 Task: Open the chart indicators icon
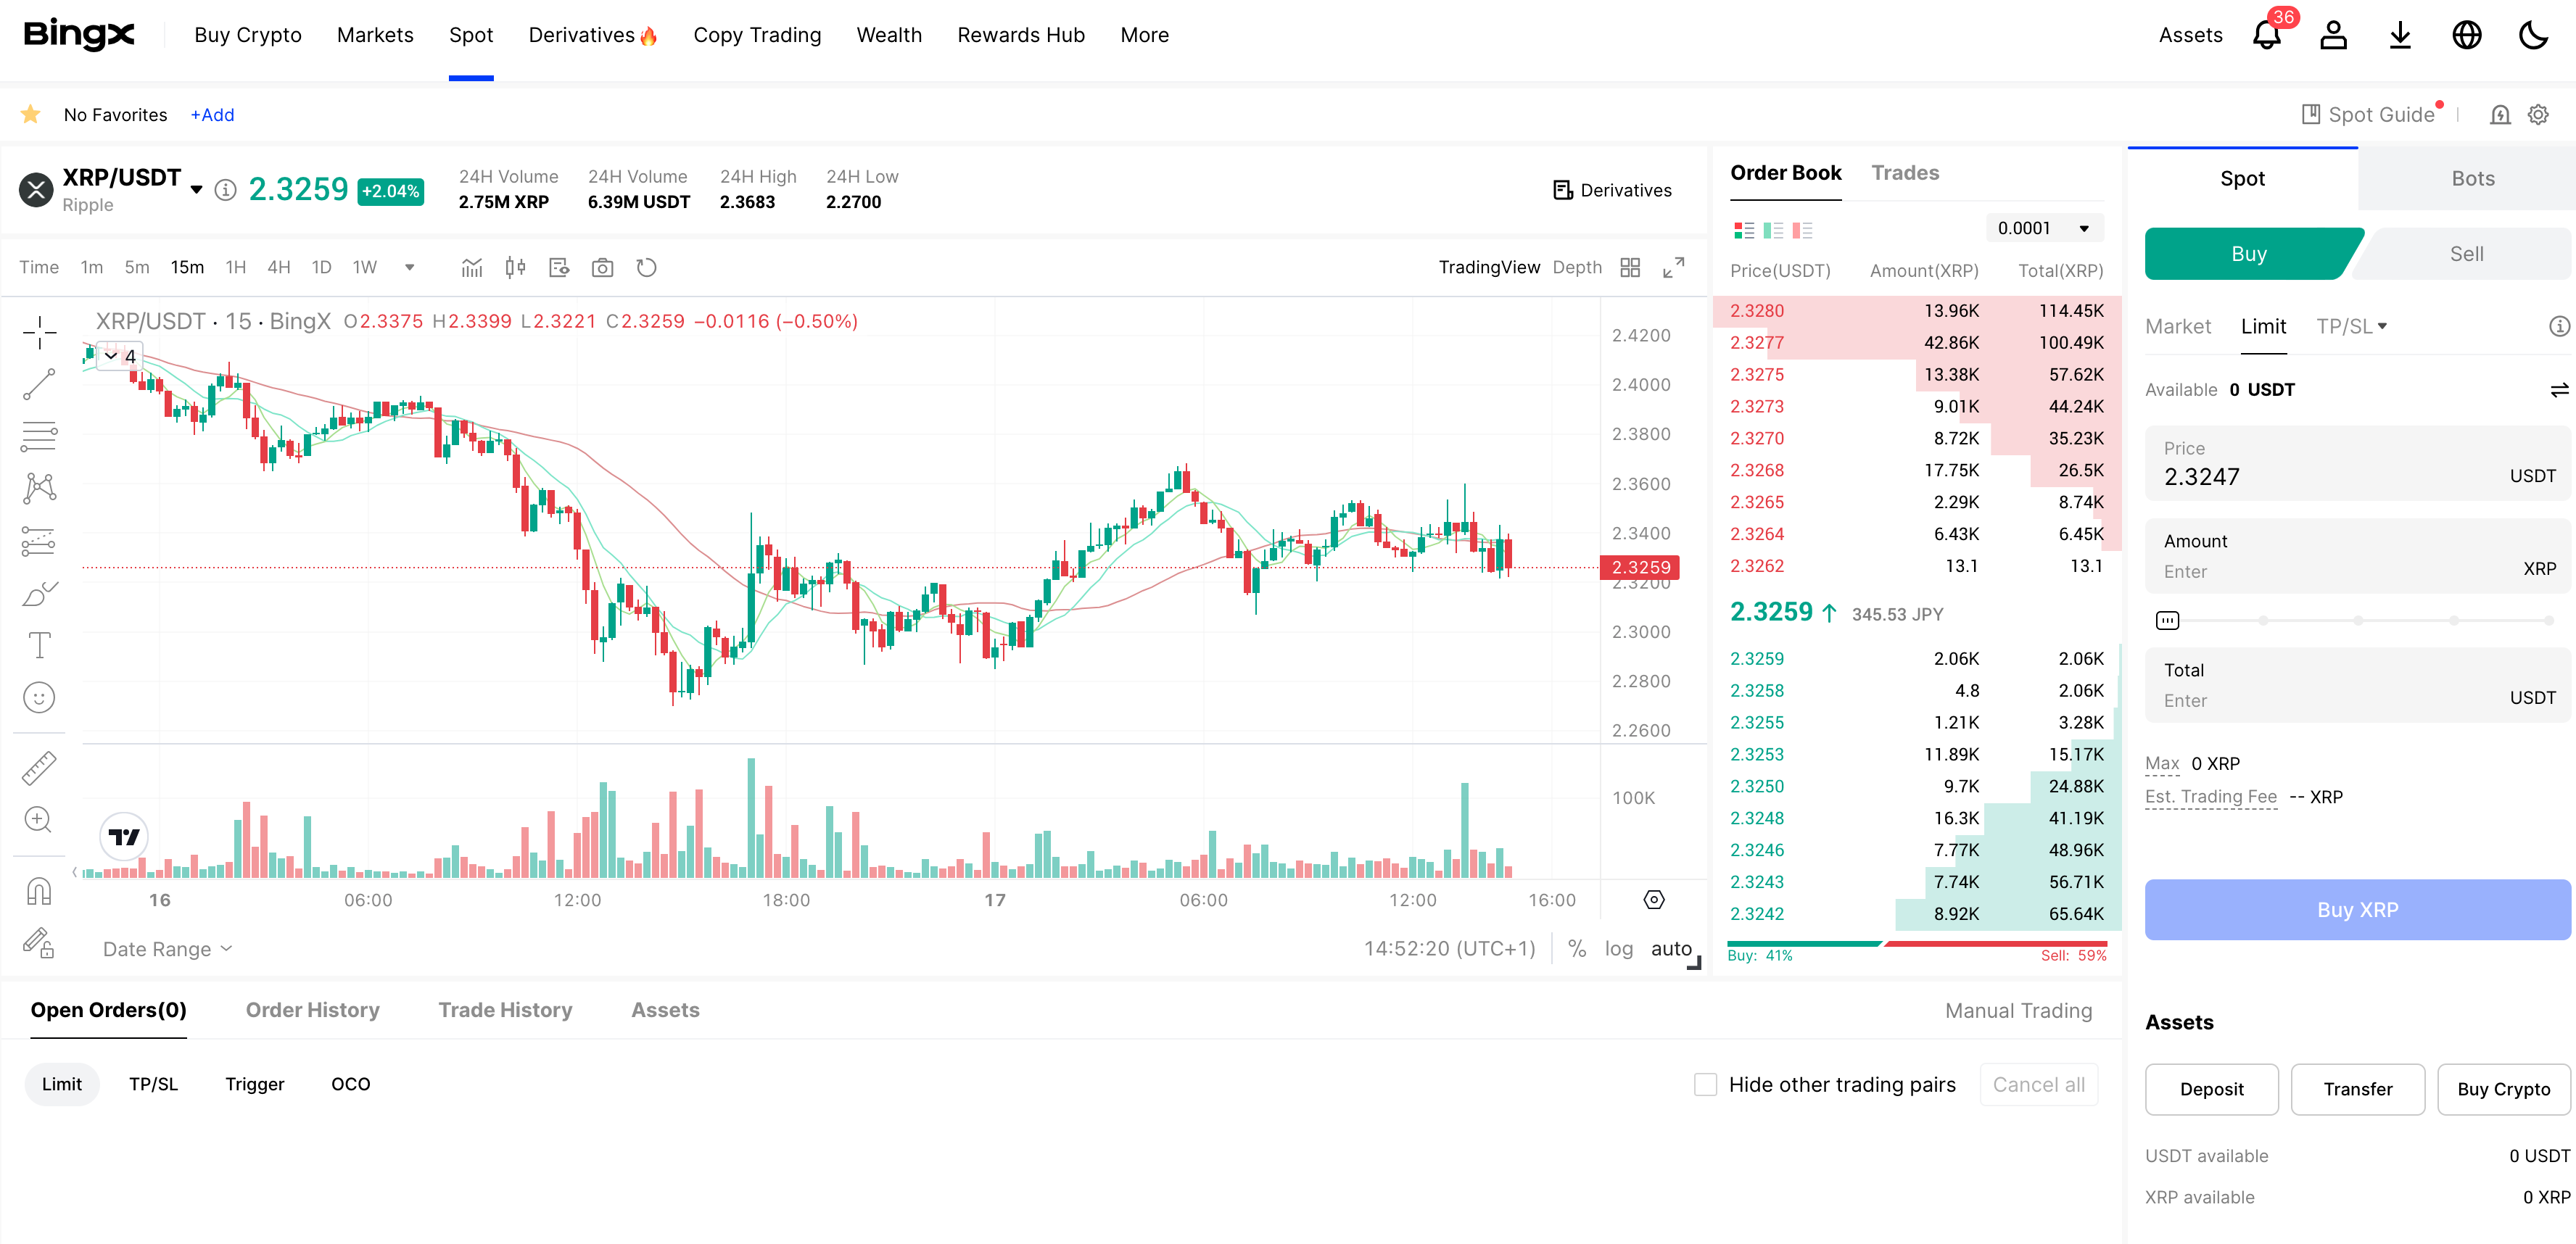coord(472,267)
